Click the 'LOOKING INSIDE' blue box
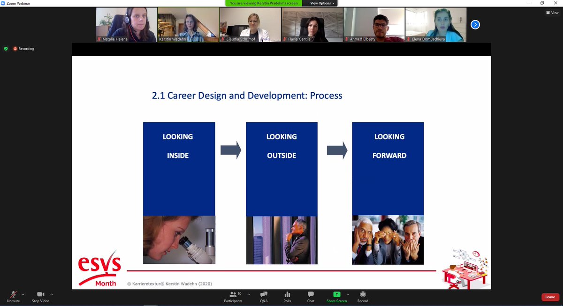The image size is (563, 306). click(179, 169)
